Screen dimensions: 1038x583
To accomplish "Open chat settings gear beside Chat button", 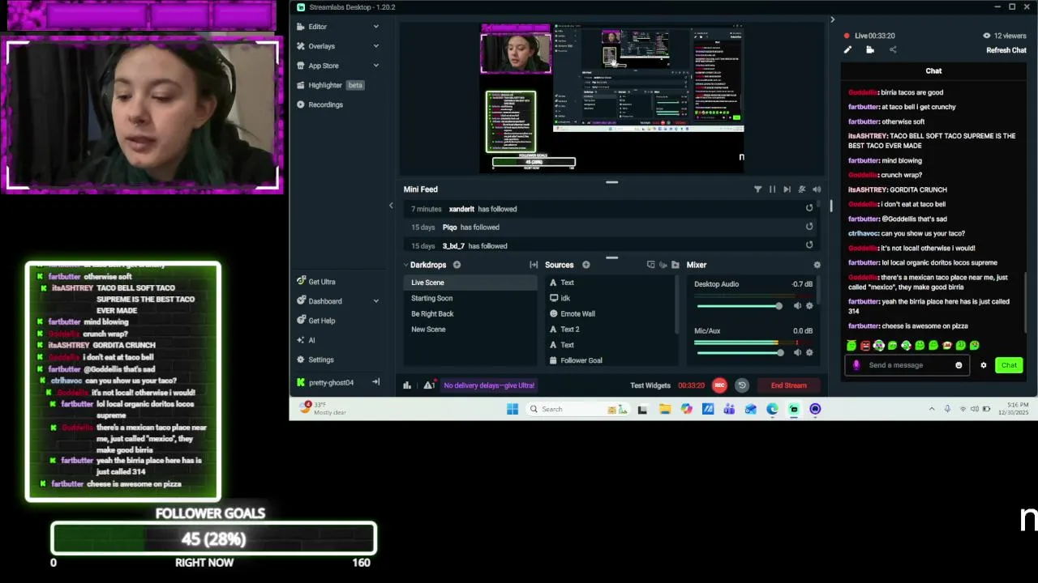I will 984,365.
